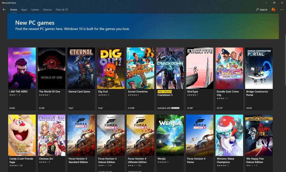Open The World Of One cover art
286x172 pixels.
click(x=51, y=68)
